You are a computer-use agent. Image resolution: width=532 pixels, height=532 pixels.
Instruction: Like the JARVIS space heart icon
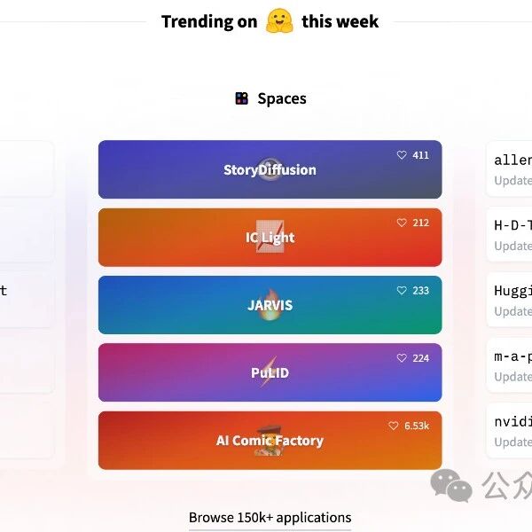(402, 291)
